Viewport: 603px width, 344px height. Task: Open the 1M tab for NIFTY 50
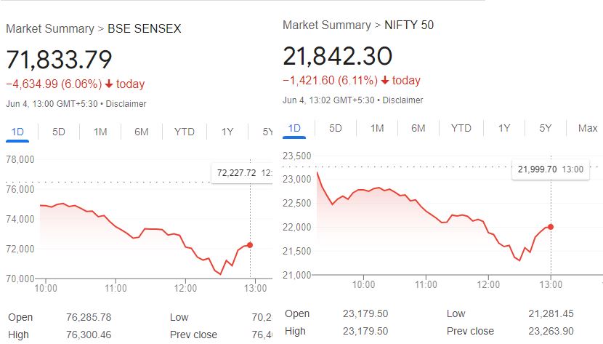377,129
